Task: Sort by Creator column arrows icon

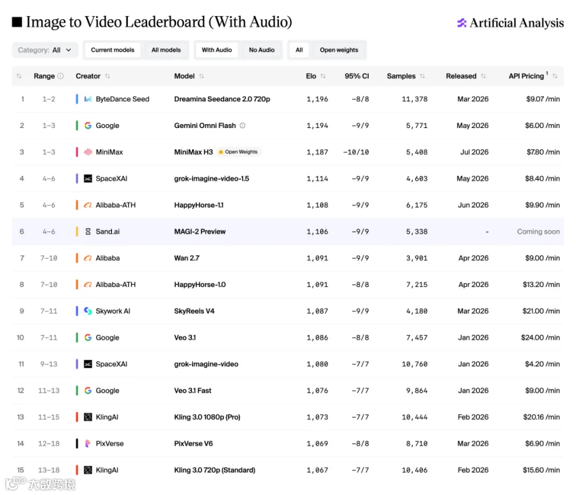Action: [108, 76]
